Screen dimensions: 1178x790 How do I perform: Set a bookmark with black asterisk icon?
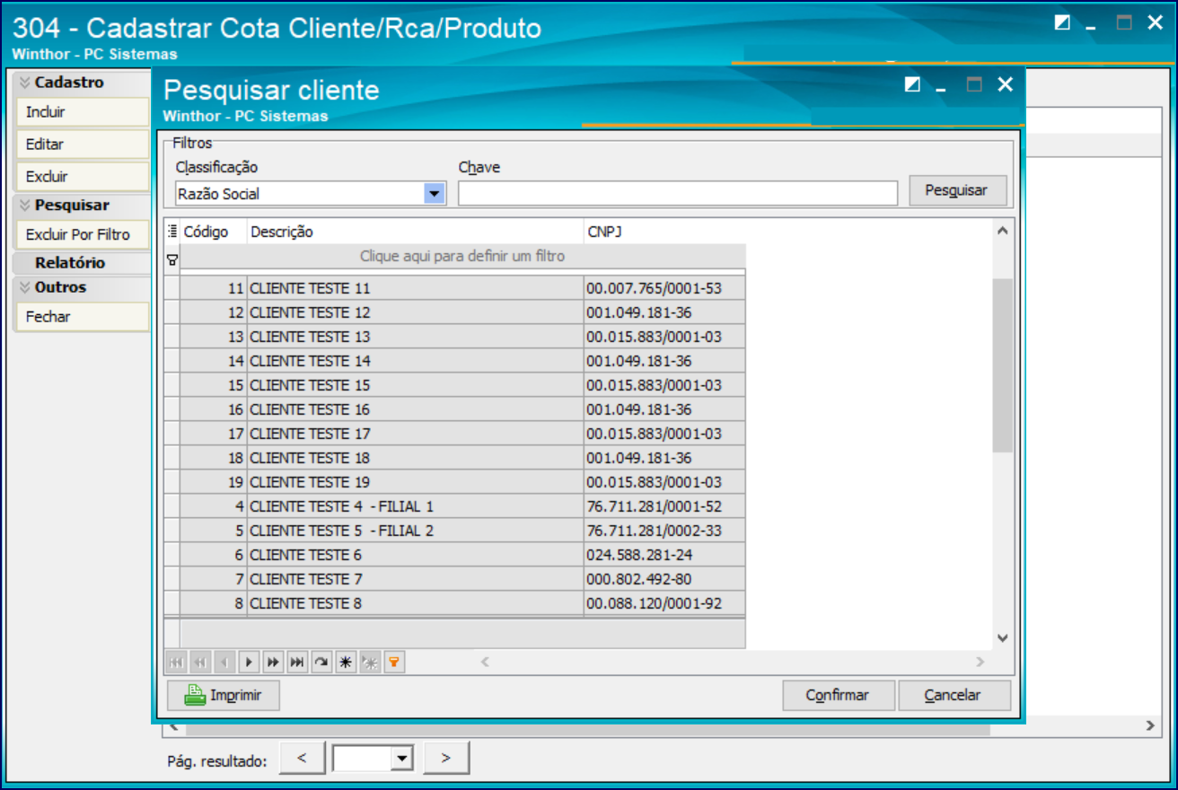click(346, 663)
